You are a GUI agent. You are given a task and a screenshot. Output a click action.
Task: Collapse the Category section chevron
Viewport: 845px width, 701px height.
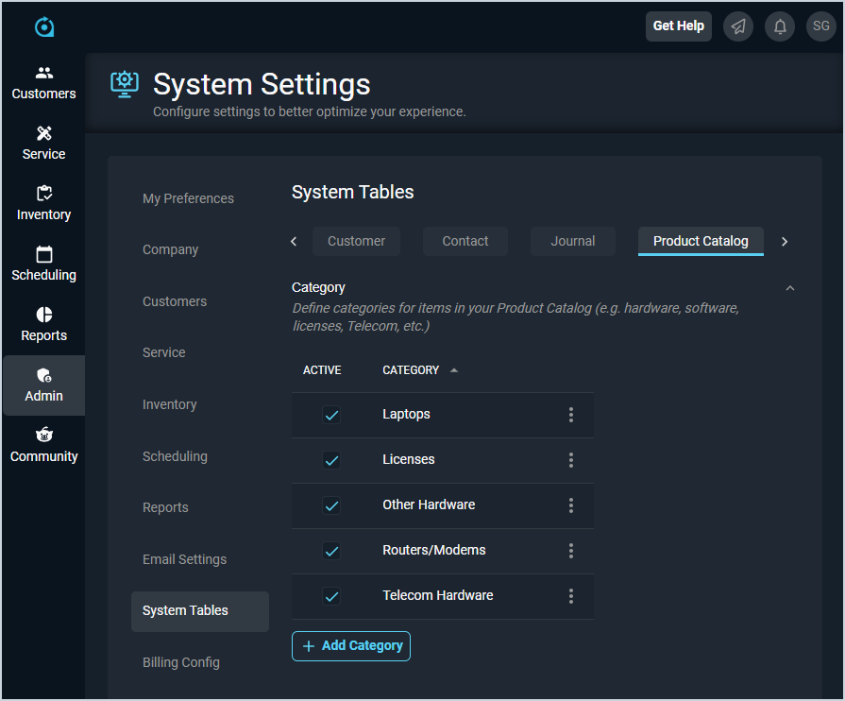[x=790, y=288]
